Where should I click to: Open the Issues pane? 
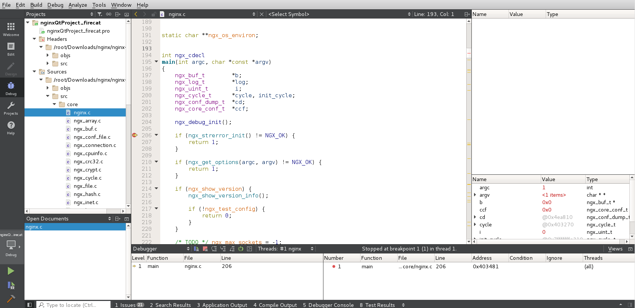129,305
